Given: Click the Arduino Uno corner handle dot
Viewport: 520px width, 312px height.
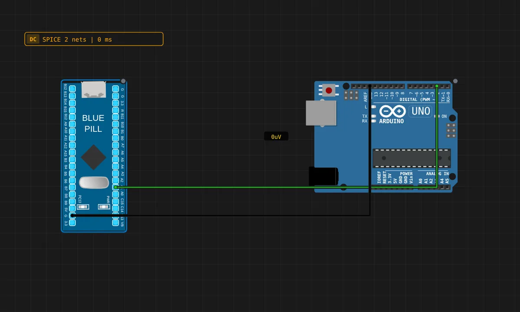Looking at the screenshot, I should click(455, 81).
